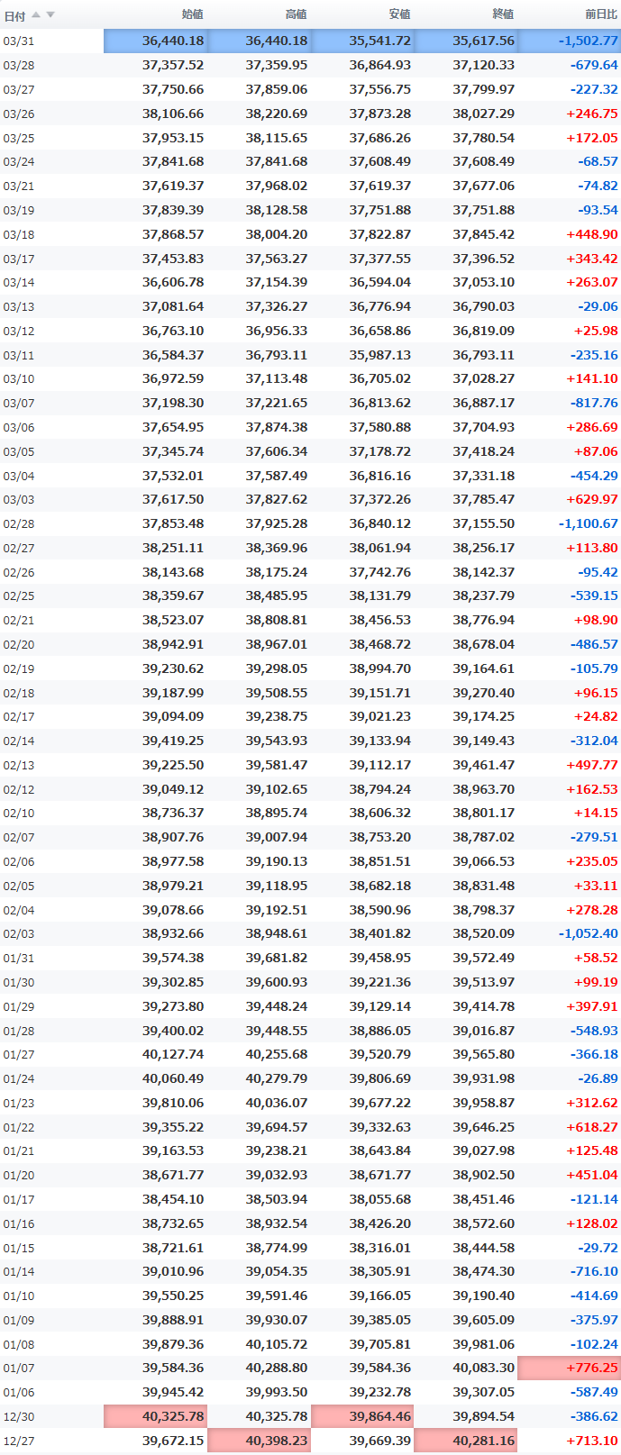
Task: Select the 02/04 low value 38,590.96
Action: 380,910
